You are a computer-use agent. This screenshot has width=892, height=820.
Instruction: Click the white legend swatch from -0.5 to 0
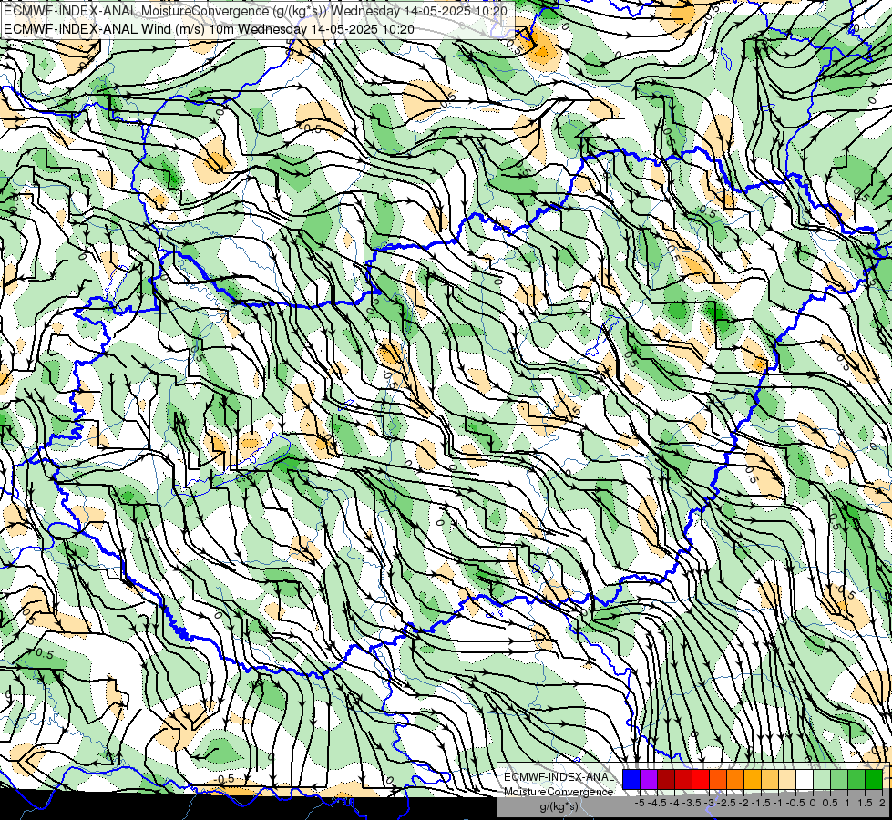click(x=805, y=780)
